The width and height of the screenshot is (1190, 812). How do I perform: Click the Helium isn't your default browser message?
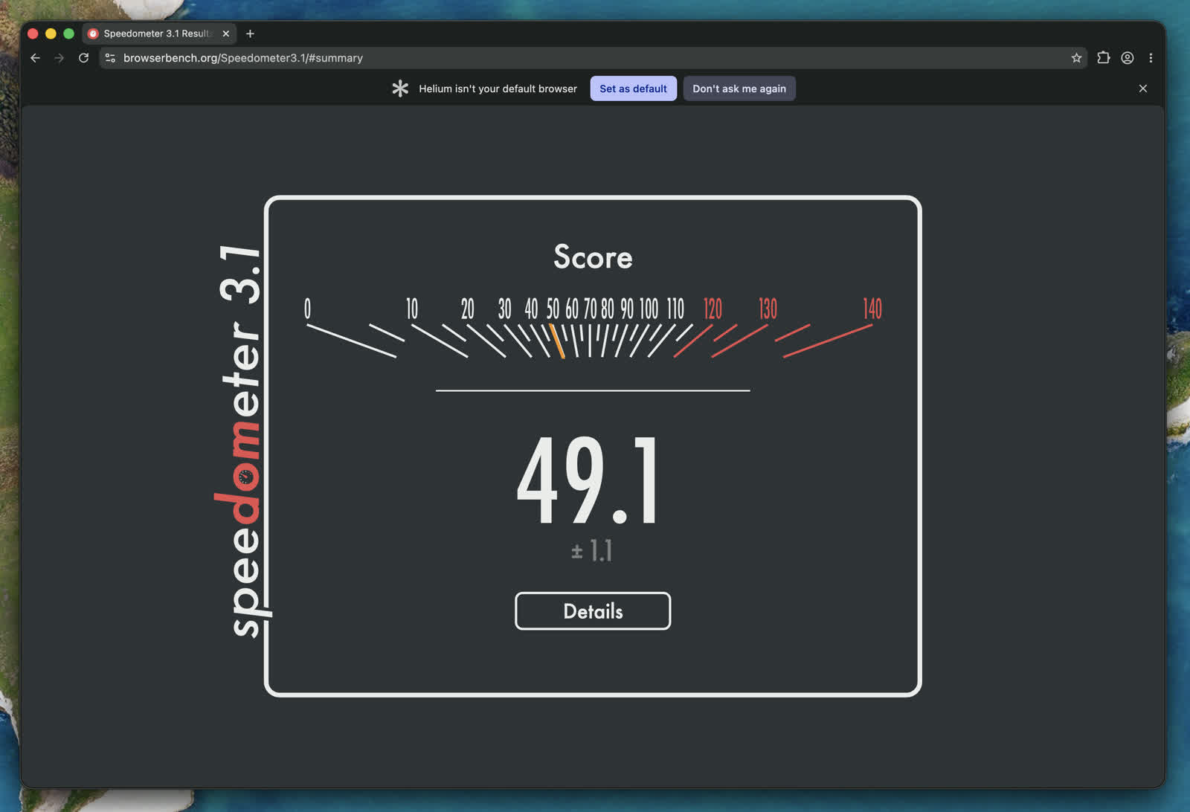pyautogui.click(x=498, y=88)
